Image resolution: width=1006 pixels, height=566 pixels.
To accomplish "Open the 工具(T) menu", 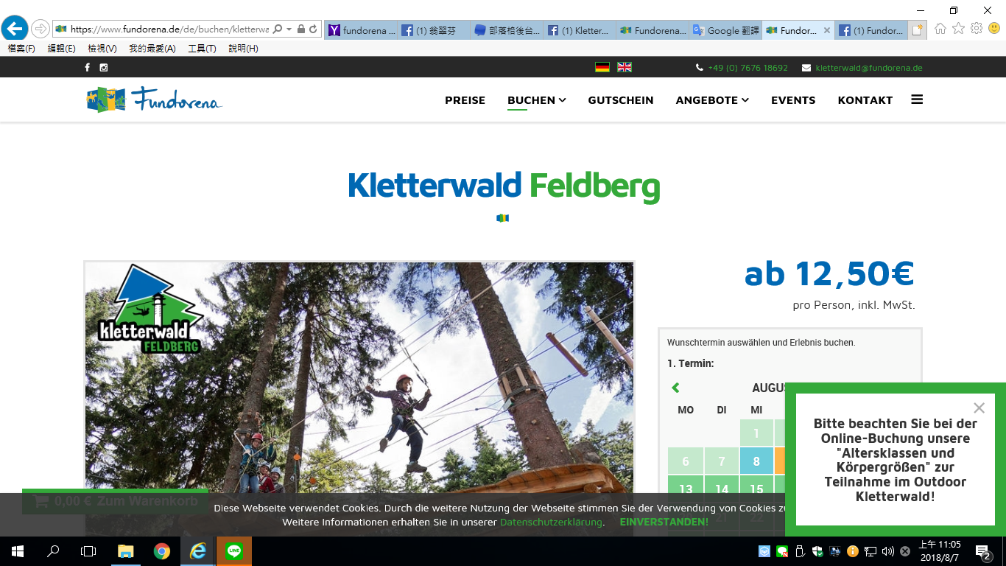I will coord(202,49).
